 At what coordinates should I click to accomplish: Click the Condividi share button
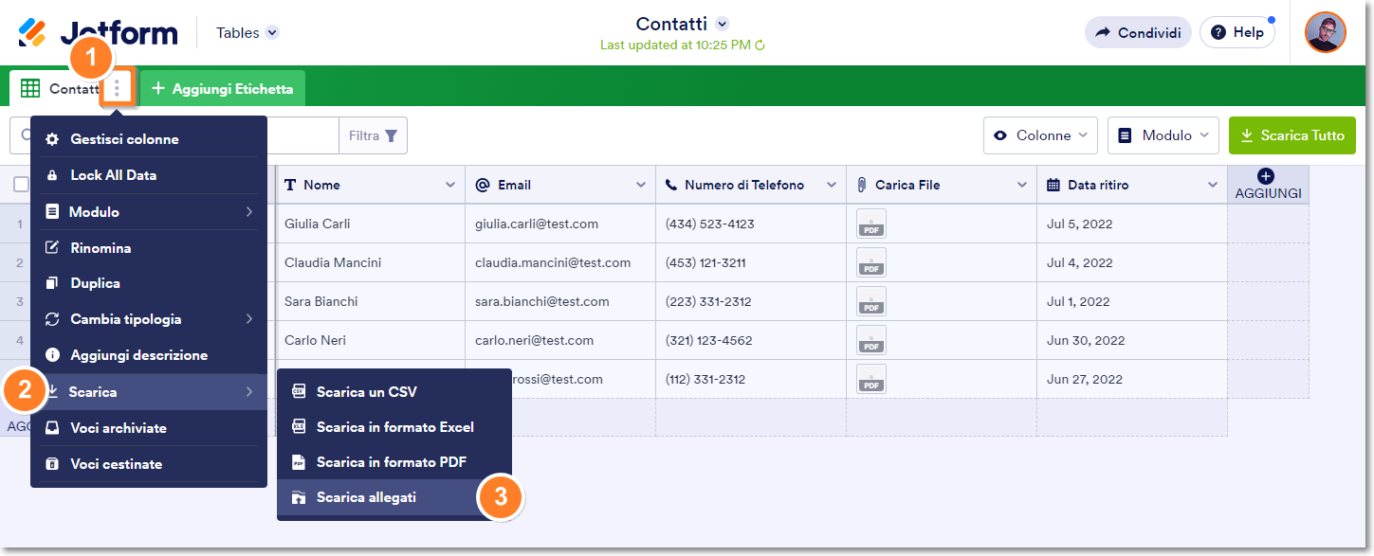tap(1138, 32)
